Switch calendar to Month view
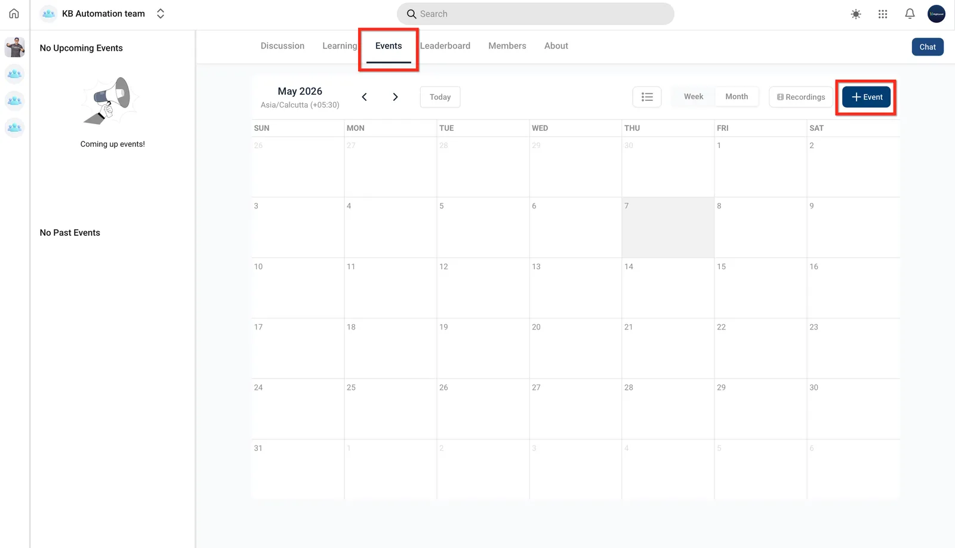The width and height of the screenshot is (955, 548). 737,97
